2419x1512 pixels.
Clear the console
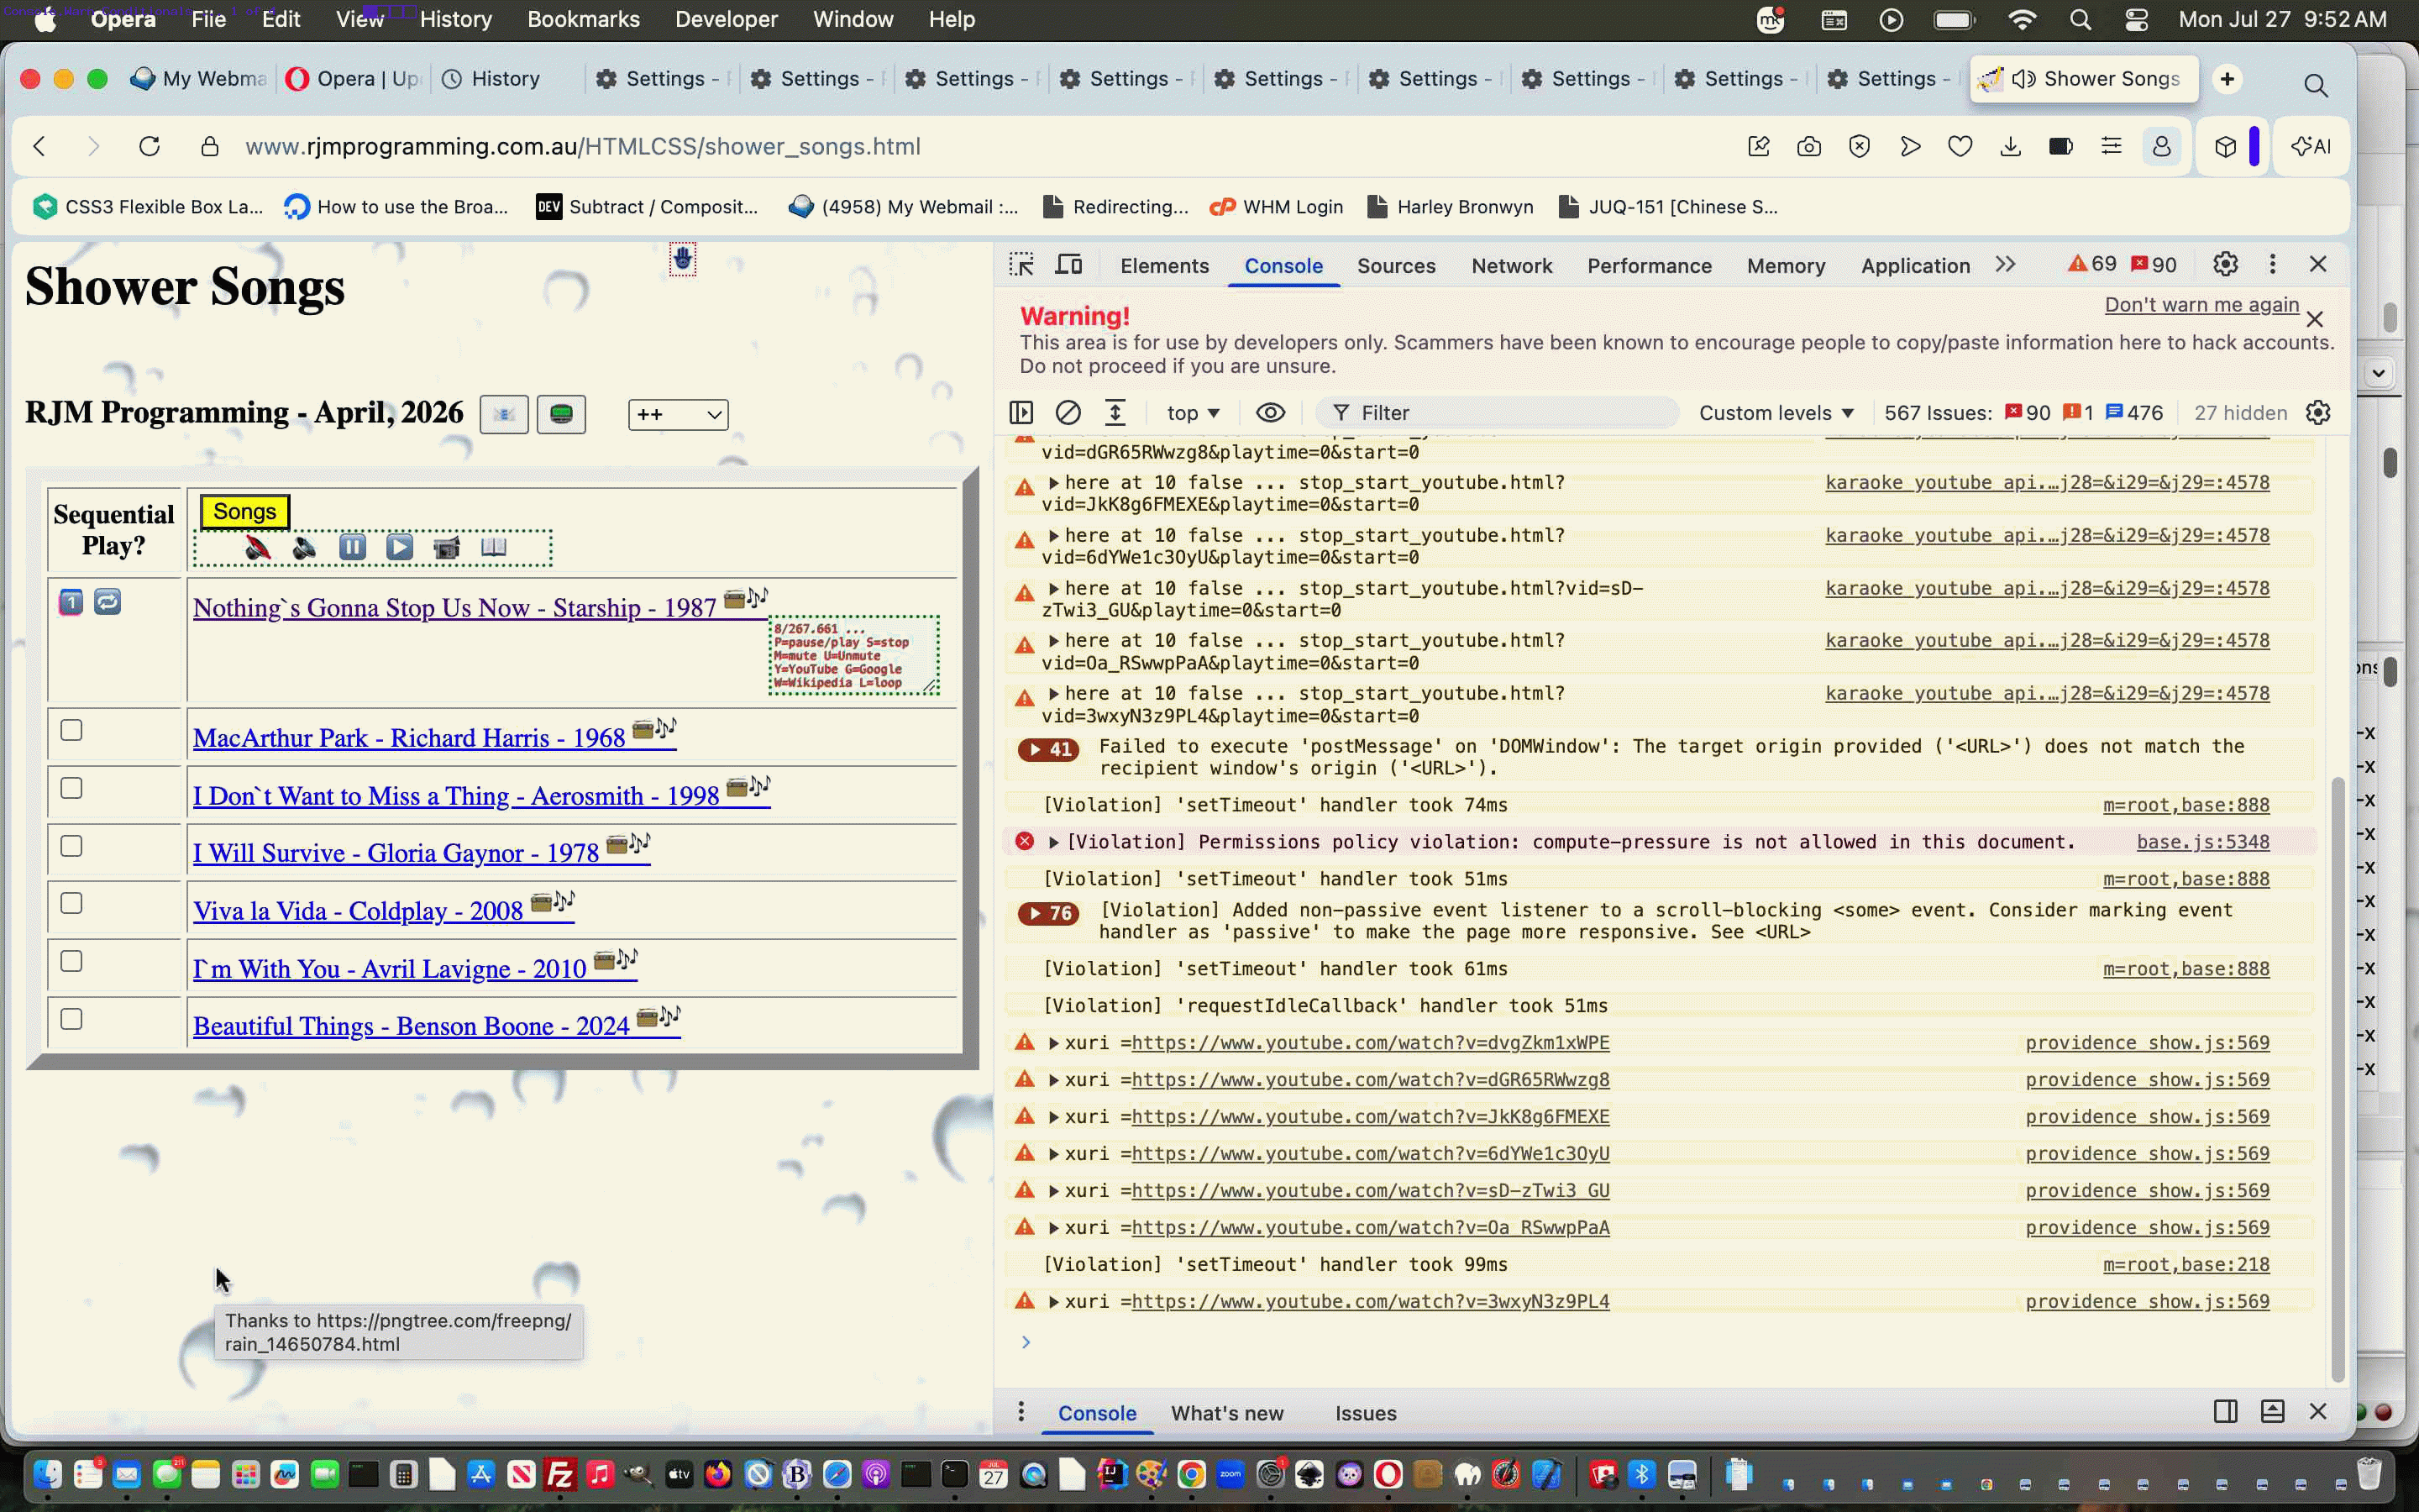pyautogui.click(x=1068, y=413)
